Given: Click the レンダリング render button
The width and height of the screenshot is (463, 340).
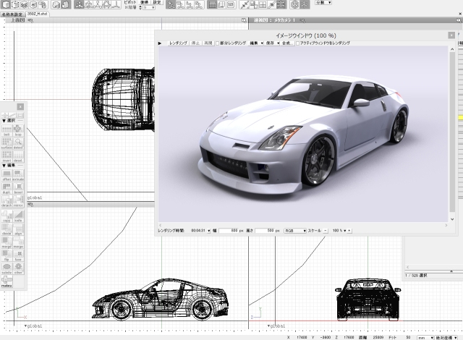Looking at the screenshot, I should (178, 43).
